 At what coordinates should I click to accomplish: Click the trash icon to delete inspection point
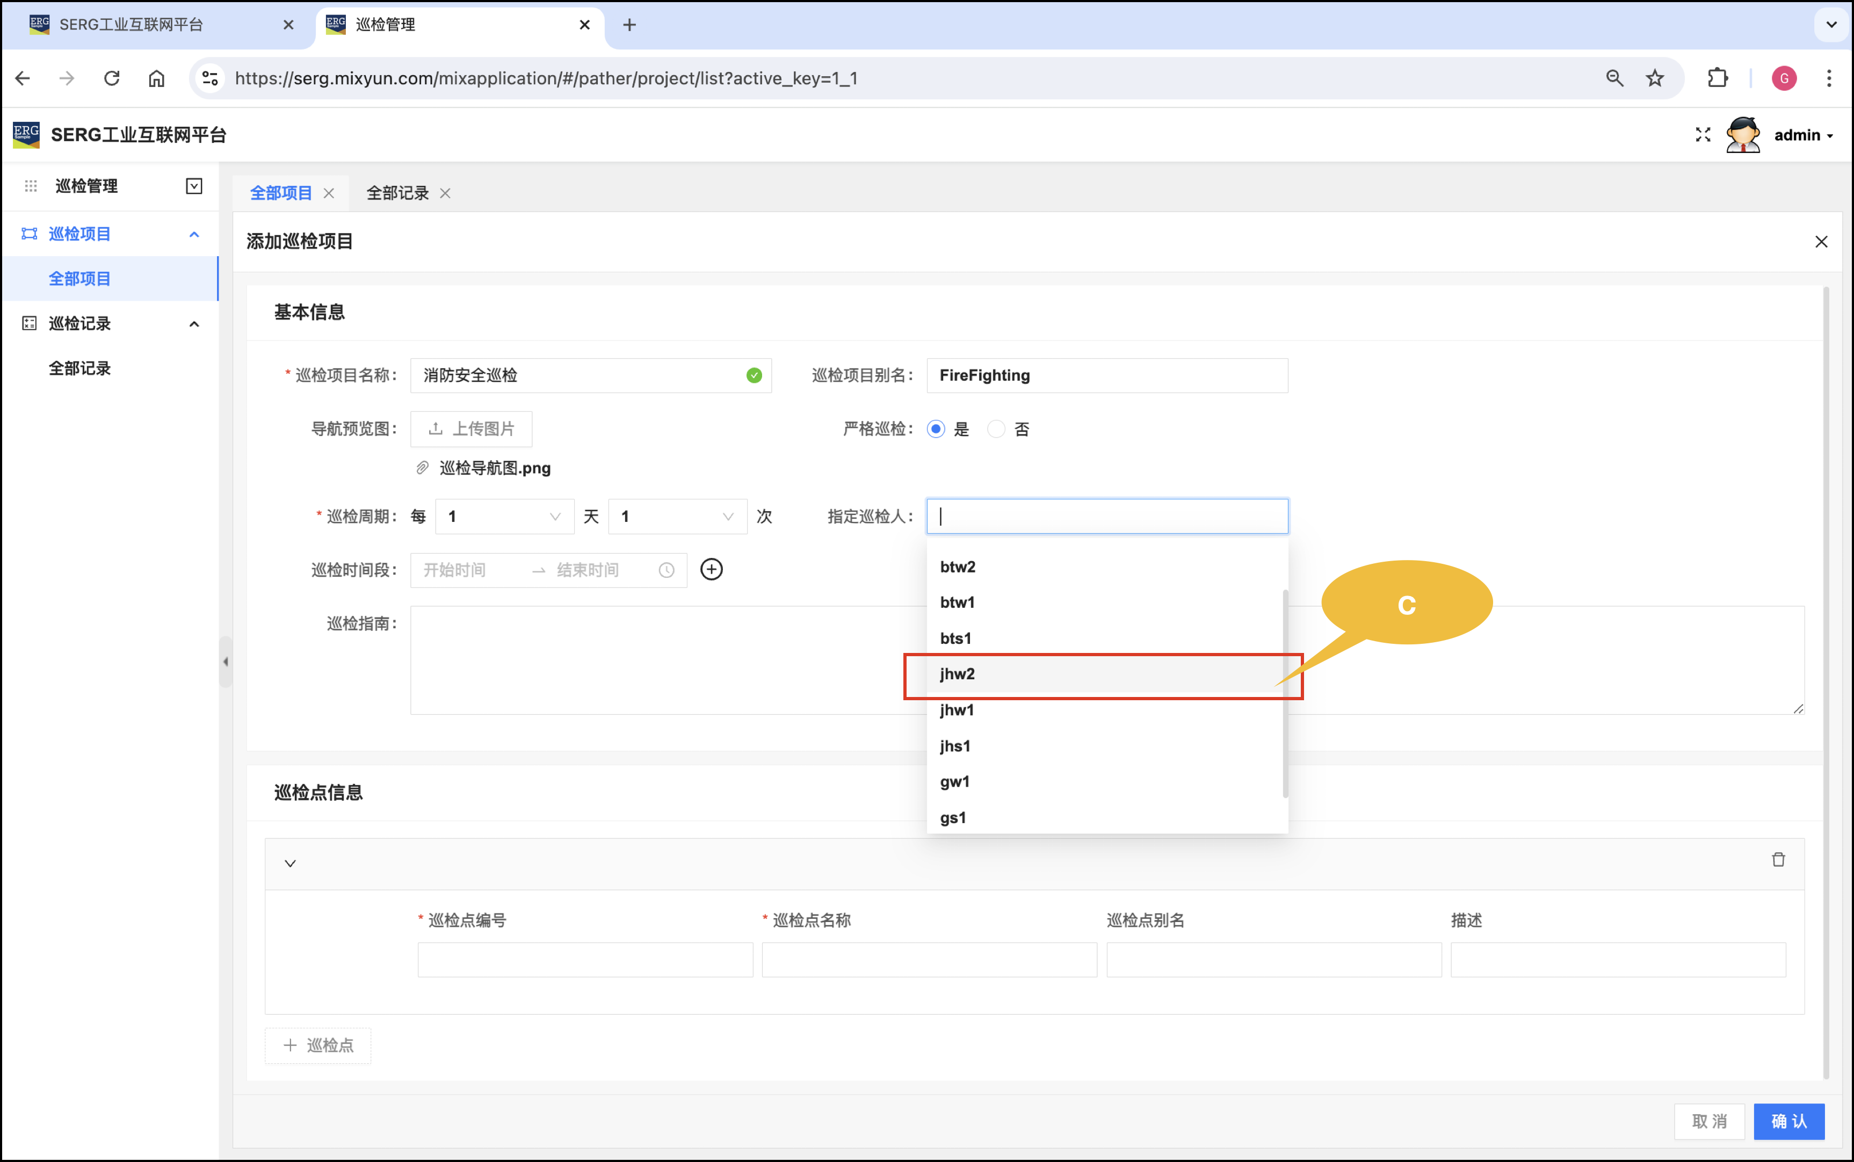1778,859
